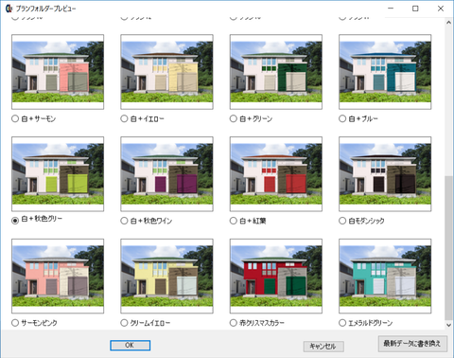Click the キャンセル button
This screenshot has width=454, height=358.
click(323, 347)
